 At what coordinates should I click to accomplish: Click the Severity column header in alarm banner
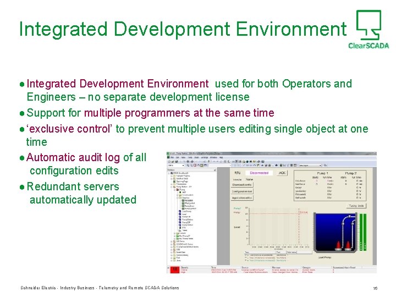(x=185, y=267)
